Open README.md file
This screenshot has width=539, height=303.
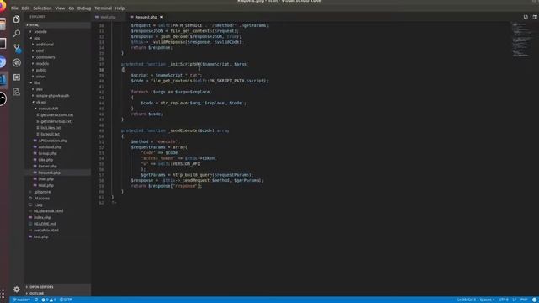(x=45, y=224)
